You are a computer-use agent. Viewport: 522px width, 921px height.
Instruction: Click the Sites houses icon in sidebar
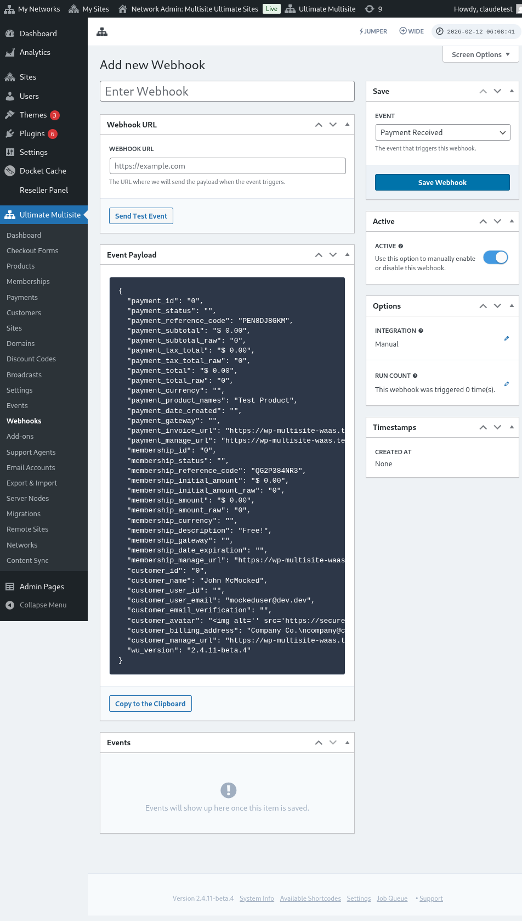tap(10, 77)
